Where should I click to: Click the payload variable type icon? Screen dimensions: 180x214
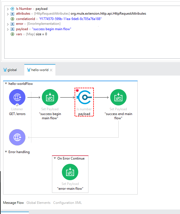(12, 29)
